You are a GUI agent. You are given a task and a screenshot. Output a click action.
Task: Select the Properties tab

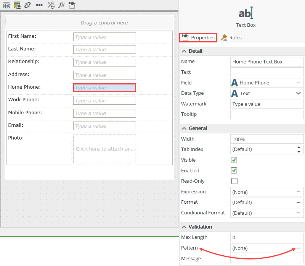pyautogui.click(x=198, y=37)
